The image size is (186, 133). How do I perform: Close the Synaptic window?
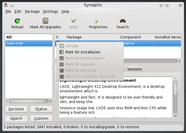[x=180, y=5]
